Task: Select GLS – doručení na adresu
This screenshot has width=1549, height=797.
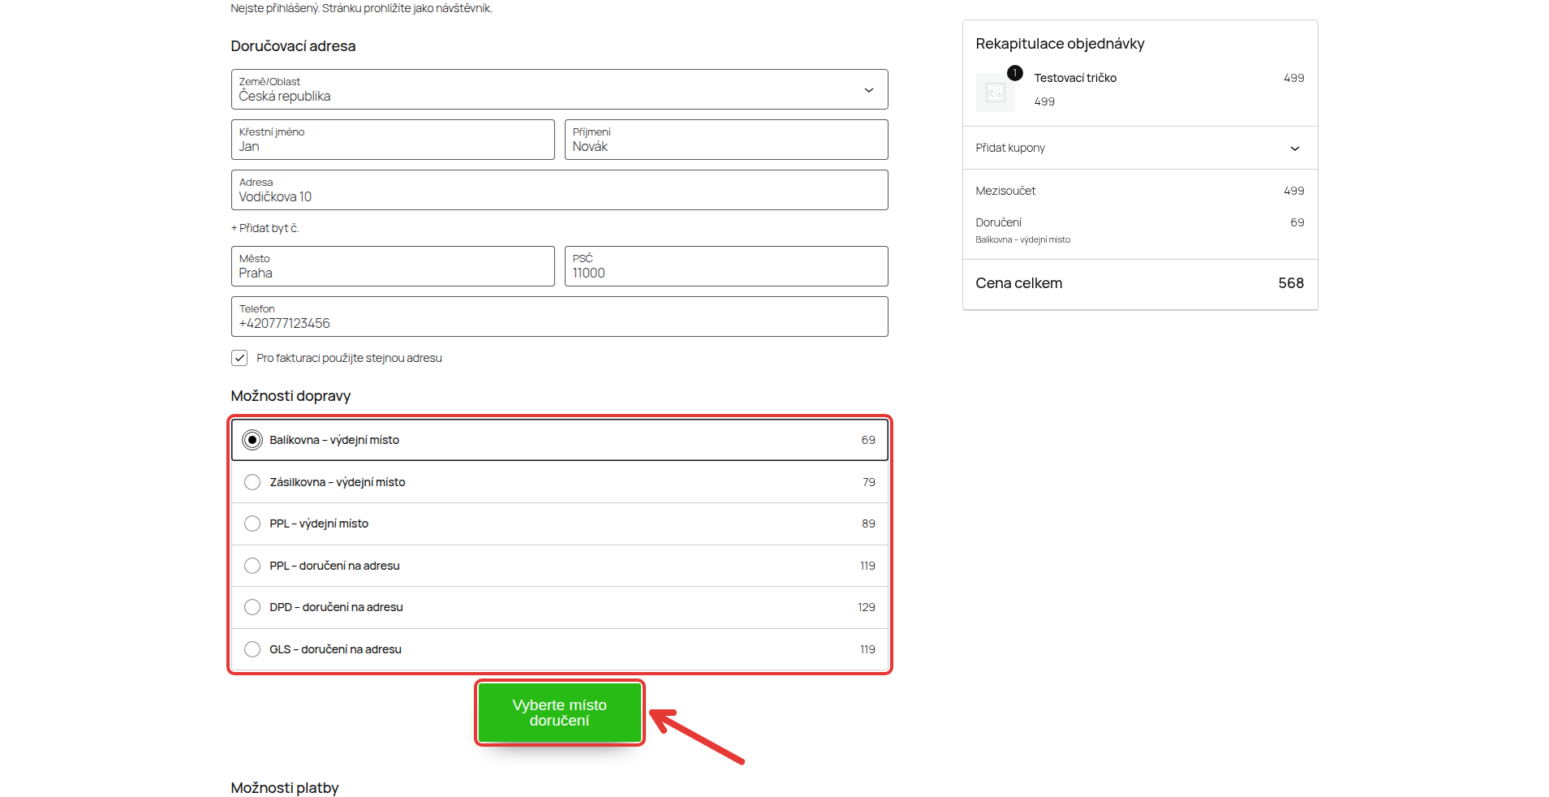Action: (559, 649)
